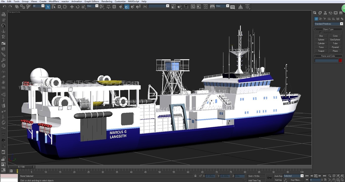Toggle the Set Key mode button
345x182 pixels.
[278, 180]
